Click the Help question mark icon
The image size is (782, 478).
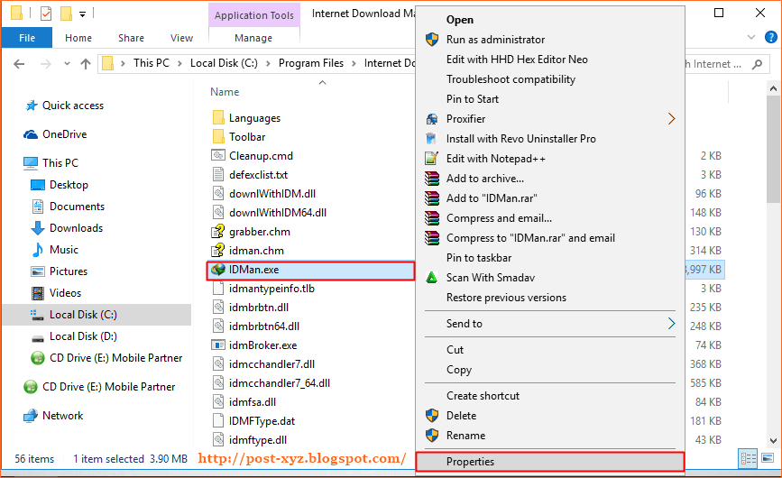point(770,37)
